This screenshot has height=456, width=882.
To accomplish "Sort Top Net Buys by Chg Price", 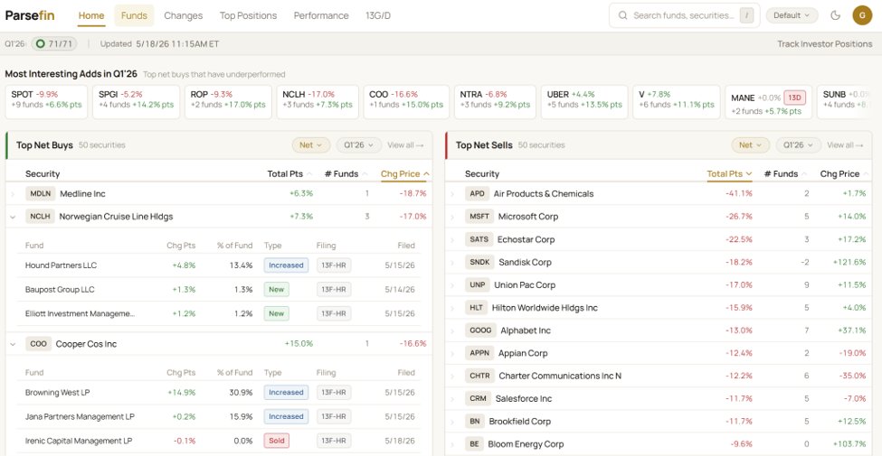I will [x=404, y=174].
